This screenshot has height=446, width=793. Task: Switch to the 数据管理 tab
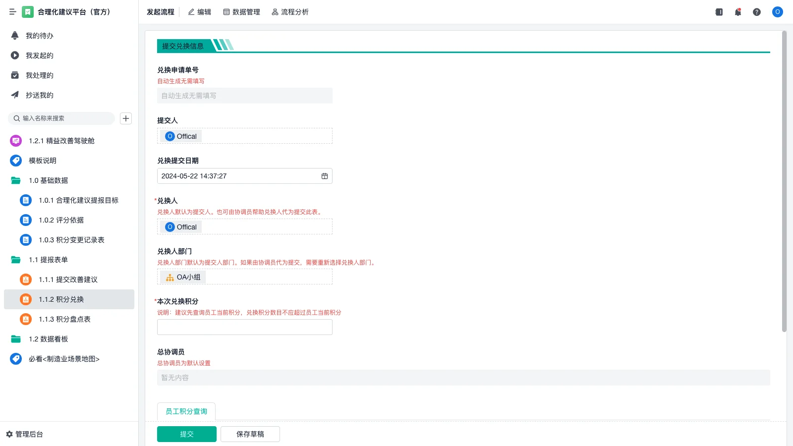[x=241, y=12]
